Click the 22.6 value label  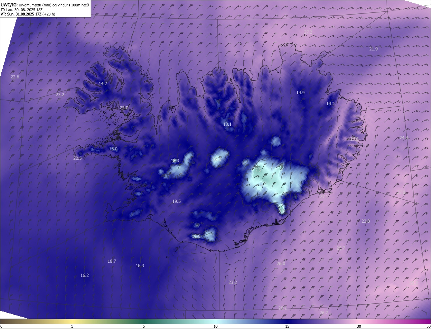coord(15,77)
